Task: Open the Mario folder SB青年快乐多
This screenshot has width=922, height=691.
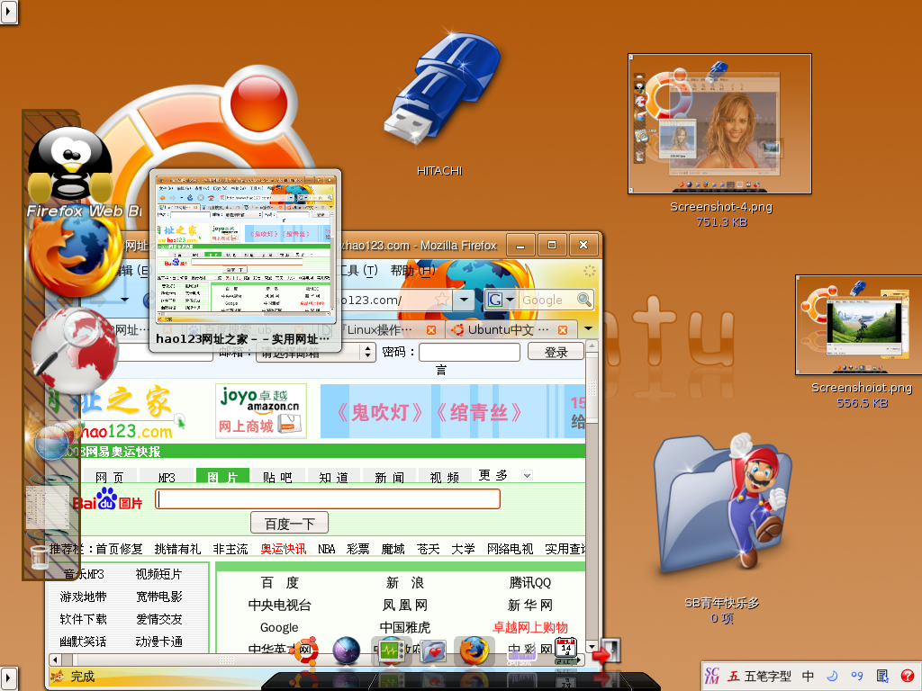Action: pos(723,506)
